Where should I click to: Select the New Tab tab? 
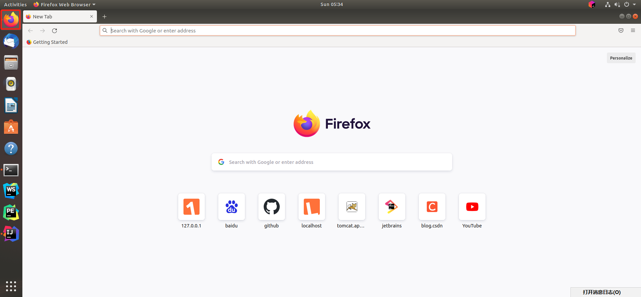click(57, 17)
